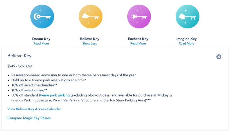The image size is (230, 133).
Task: Click the 10% off select merchandise bullet
Action: point(33,85)
